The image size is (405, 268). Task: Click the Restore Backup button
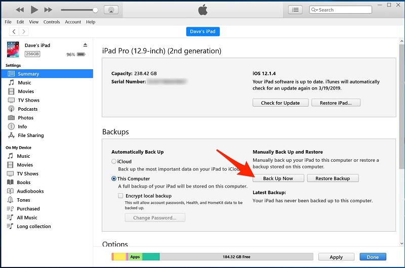[x=333, y=178]
